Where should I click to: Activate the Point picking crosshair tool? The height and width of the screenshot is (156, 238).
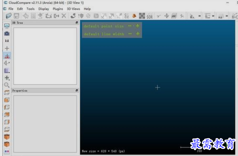(26, 16)
